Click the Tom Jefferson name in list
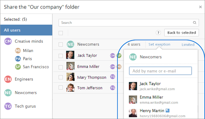Image resolution: width=205 pixels, height=119 pixels. click(x=90, y=88)
